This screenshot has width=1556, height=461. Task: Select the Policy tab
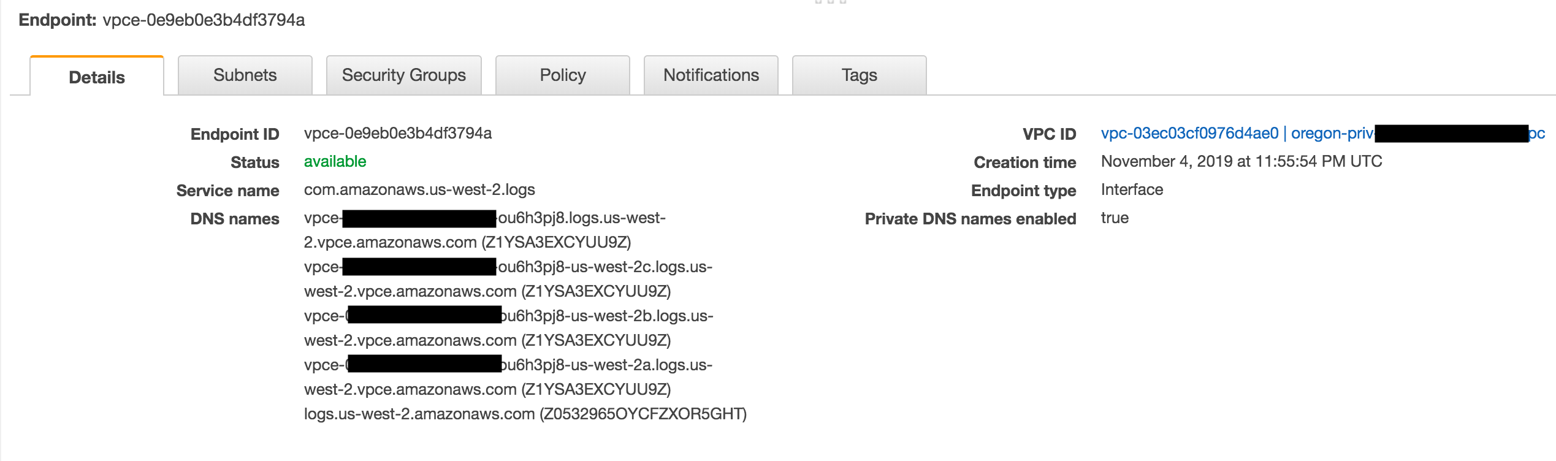(563, 75)
